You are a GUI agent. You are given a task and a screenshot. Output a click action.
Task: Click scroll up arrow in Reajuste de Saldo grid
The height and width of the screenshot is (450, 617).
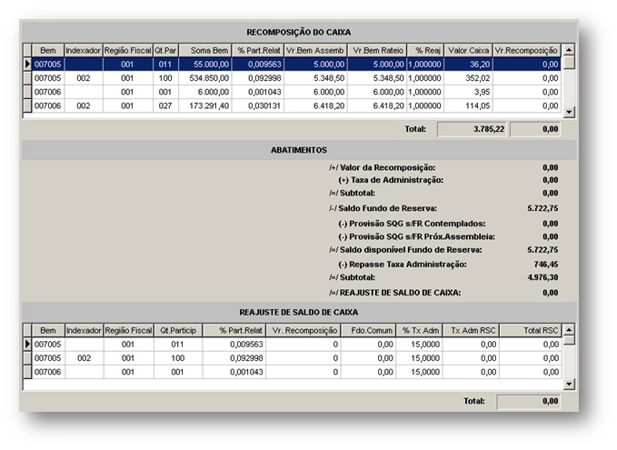[x=569, y=329]
